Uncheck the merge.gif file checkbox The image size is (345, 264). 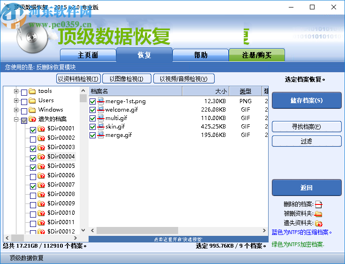(92, 135)
